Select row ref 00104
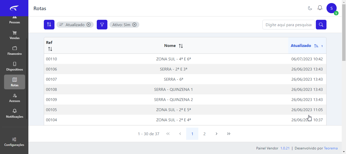346x154 pixels. (185, 120)
